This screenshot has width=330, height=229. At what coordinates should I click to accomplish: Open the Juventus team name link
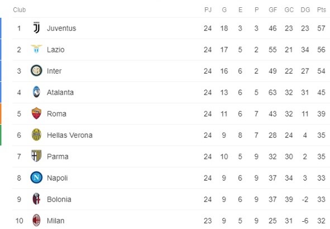pos(61,28)
